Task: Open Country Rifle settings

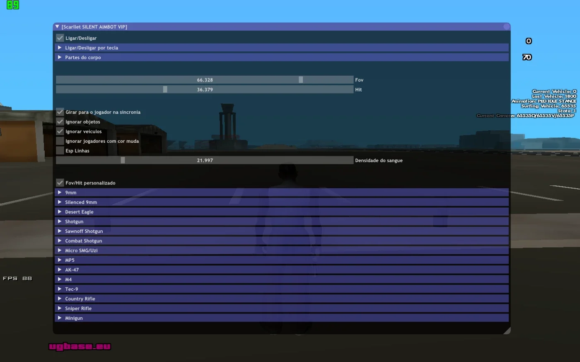Action: [282, 299]
